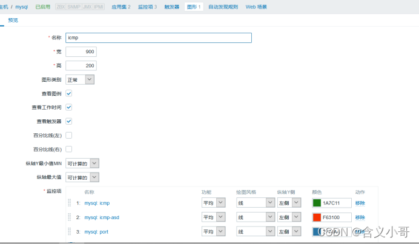Pick the blue color swatch for mysql: port
Screen dimensions: 419x244
[x=317, y=231]
